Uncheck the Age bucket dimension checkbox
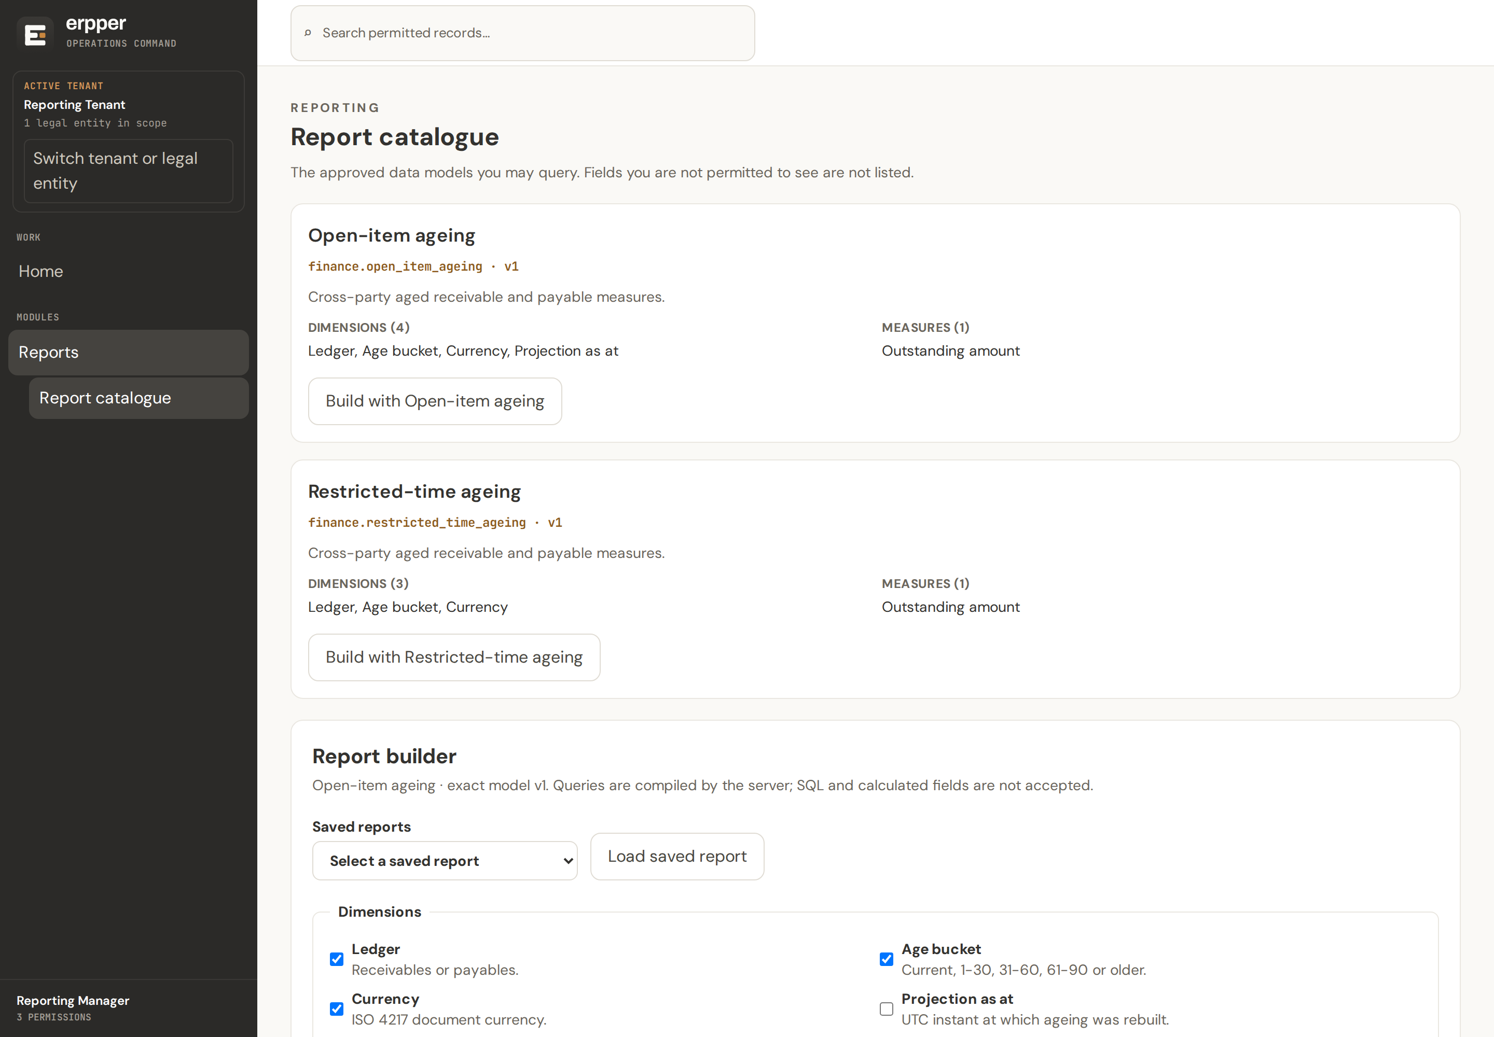1494x1037 pixels. tap(886, 959)
